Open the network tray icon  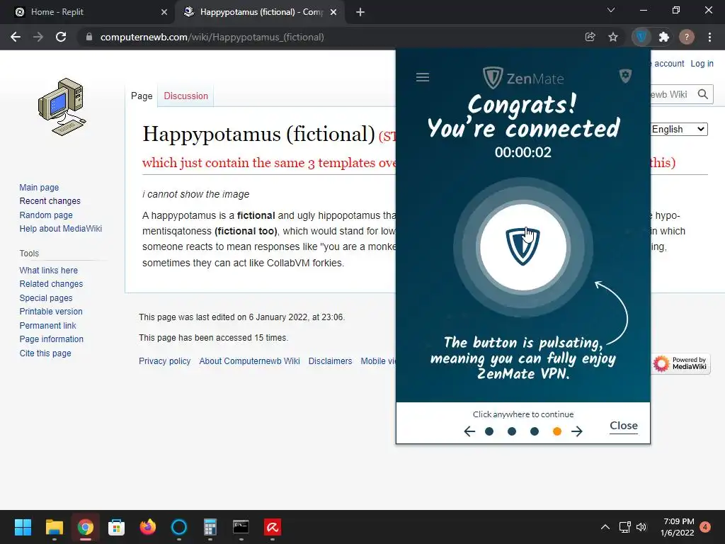click(624, 527)
